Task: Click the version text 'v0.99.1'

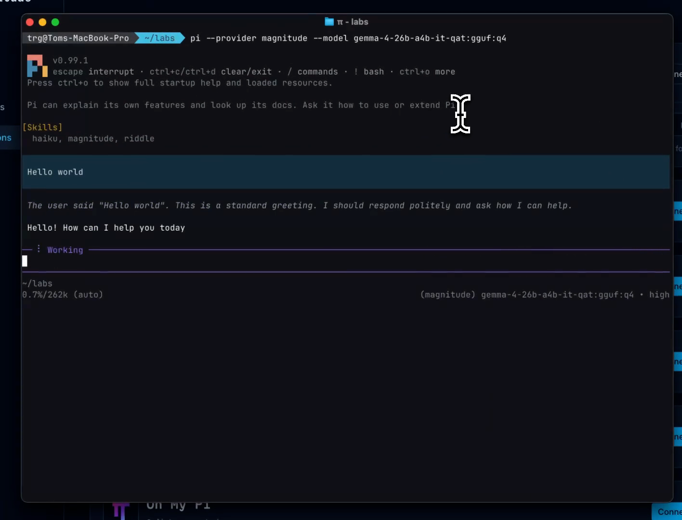Action: pos(70,60)
